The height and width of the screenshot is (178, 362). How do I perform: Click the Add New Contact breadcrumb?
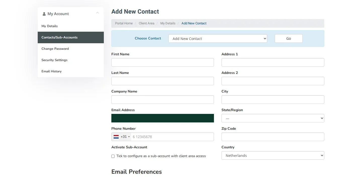point(194,23)
